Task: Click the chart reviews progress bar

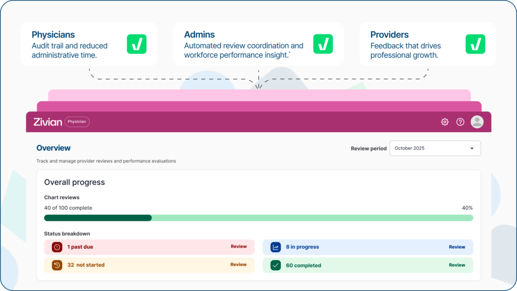Action: pos(258,218)
